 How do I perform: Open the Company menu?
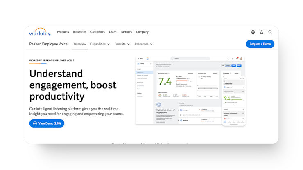[142, 32]
